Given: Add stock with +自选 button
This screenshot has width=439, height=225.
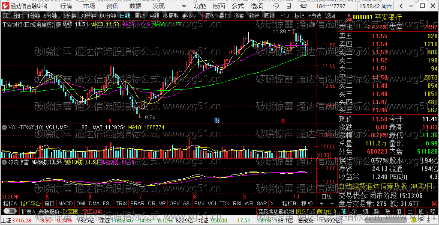Looking at the screenshot, I should (315, 16).
